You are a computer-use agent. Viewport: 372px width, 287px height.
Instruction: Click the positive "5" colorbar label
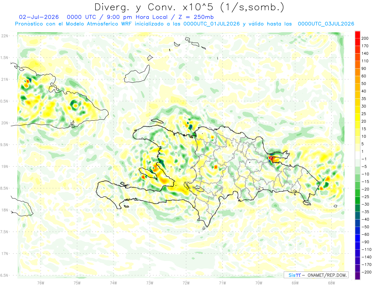pos(363,144)
